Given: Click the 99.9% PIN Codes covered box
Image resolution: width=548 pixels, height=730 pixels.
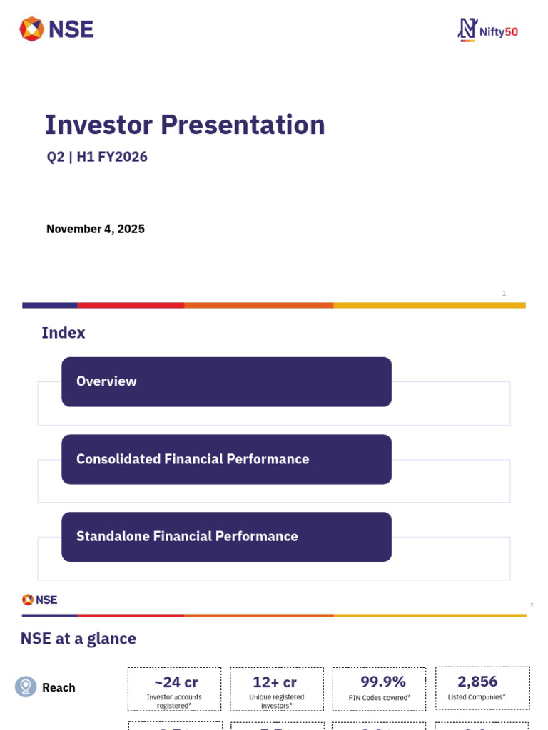Looking at the screenshot, I should pyautogui.click(x=380, y=689).
